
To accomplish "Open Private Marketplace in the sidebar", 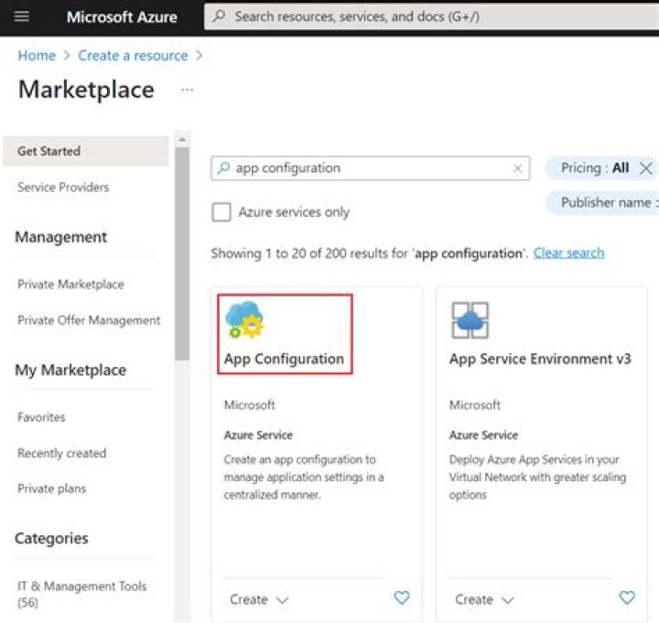I will tap(70, 285).
